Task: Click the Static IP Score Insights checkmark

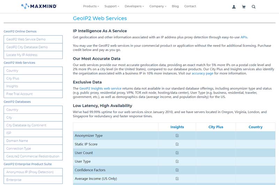Action: [x=177, y=144]
